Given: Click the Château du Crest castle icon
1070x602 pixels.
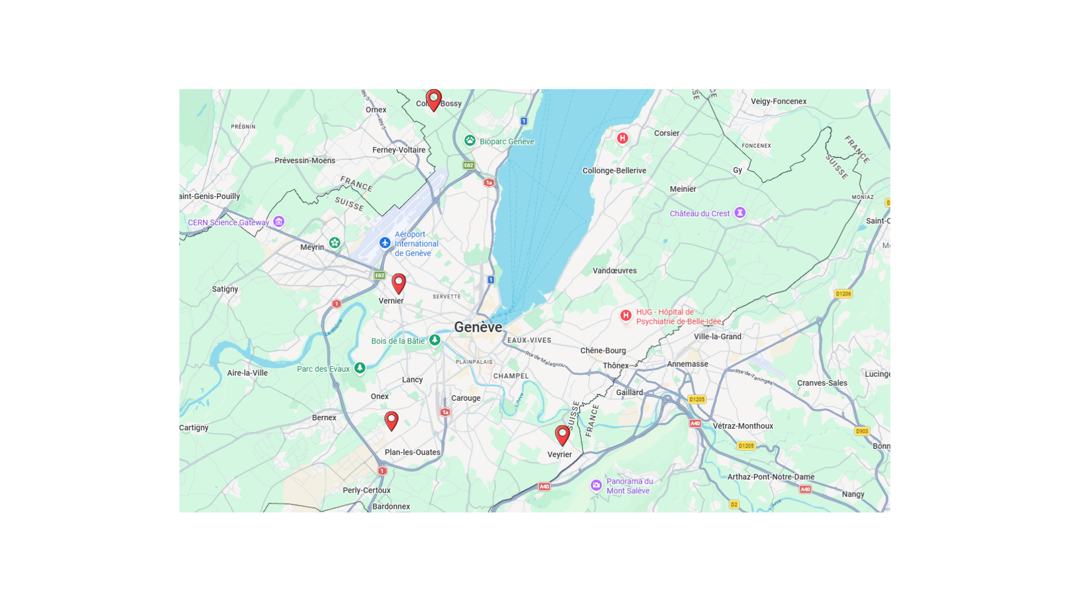Looking at the screenshot, I should [740, 212].
